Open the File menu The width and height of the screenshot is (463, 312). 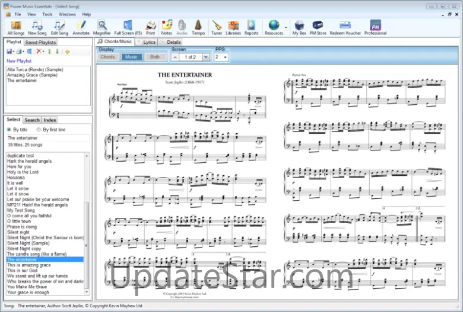[x=18, y=14]
